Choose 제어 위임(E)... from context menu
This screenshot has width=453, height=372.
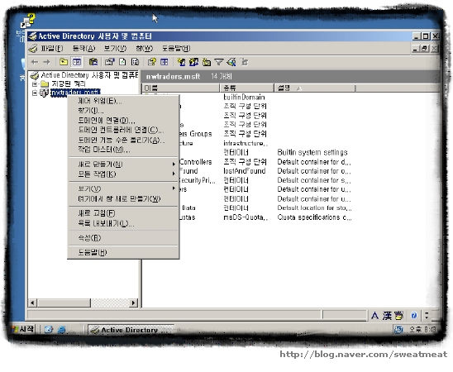pos(123,101)
